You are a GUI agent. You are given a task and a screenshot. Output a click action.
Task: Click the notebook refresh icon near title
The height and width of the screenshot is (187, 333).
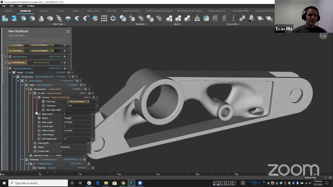[68, 31]
